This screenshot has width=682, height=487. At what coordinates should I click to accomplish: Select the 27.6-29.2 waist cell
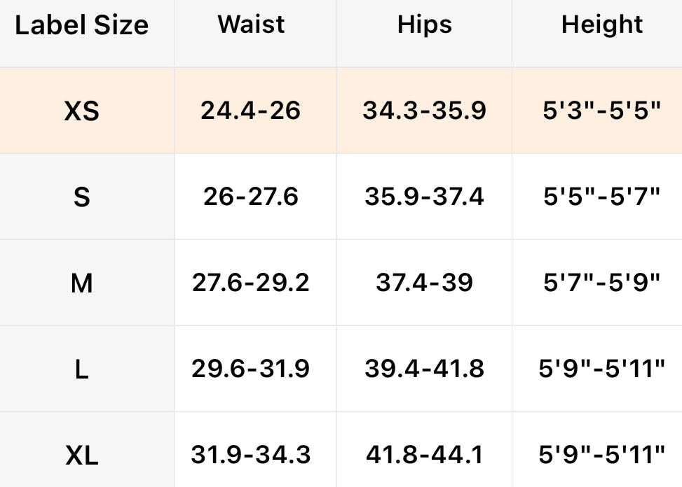coord(251,283)
